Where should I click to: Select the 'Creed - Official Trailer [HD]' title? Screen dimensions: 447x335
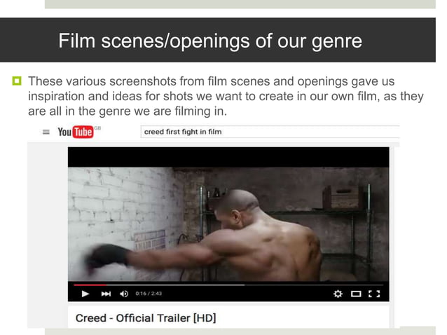(146, 318)
